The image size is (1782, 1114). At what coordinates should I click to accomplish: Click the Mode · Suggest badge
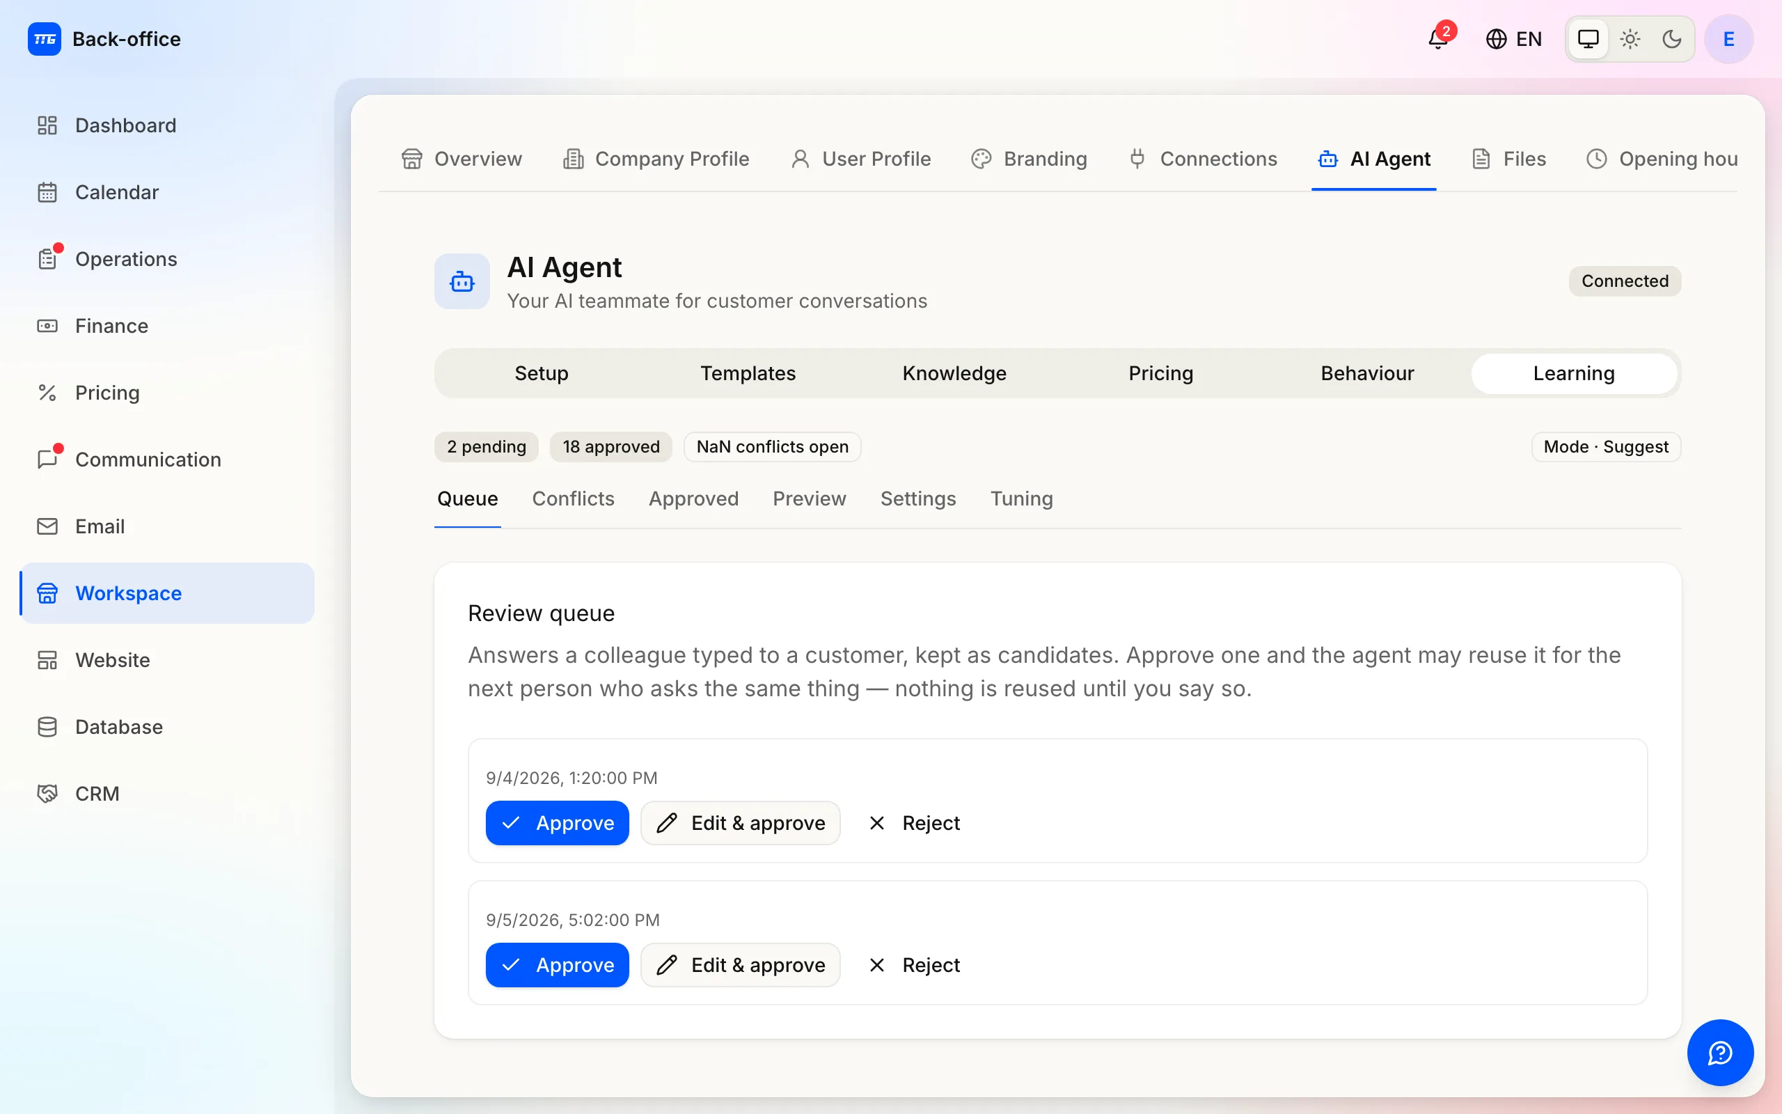tap(1606, 447)
